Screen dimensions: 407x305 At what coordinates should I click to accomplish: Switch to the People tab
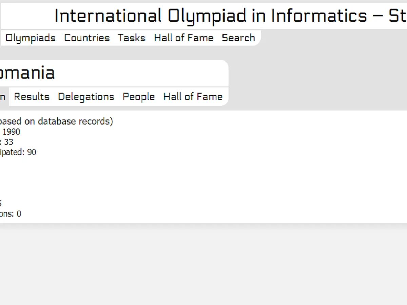[x=138, y=97]
